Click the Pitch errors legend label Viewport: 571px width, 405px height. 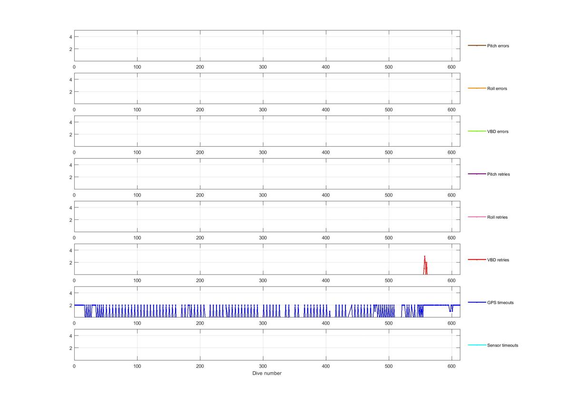(x=498, y=46)
